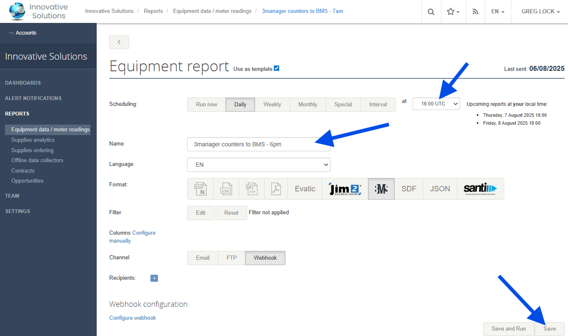The height and width of the screenshot is (336, 568).
Task: Open the GREG LOCK user menu
Action: 540,12
